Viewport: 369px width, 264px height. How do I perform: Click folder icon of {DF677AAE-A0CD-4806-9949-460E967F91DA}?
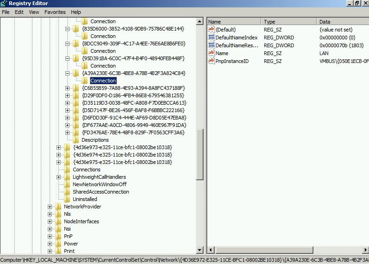(76, 125)
